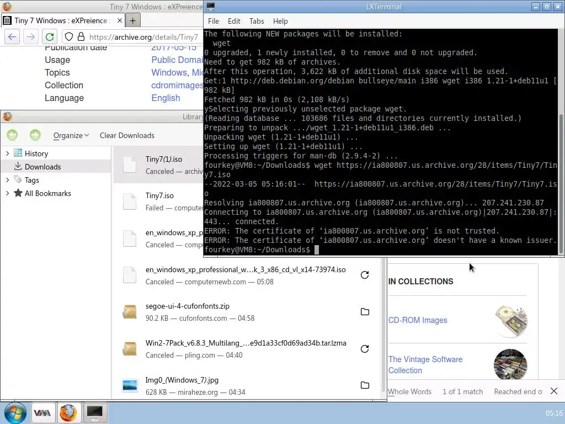The height and width of the screenshot is (424, 565).
Task: Open the LXTerminal Tabs menu
Action: coord(257,22)
